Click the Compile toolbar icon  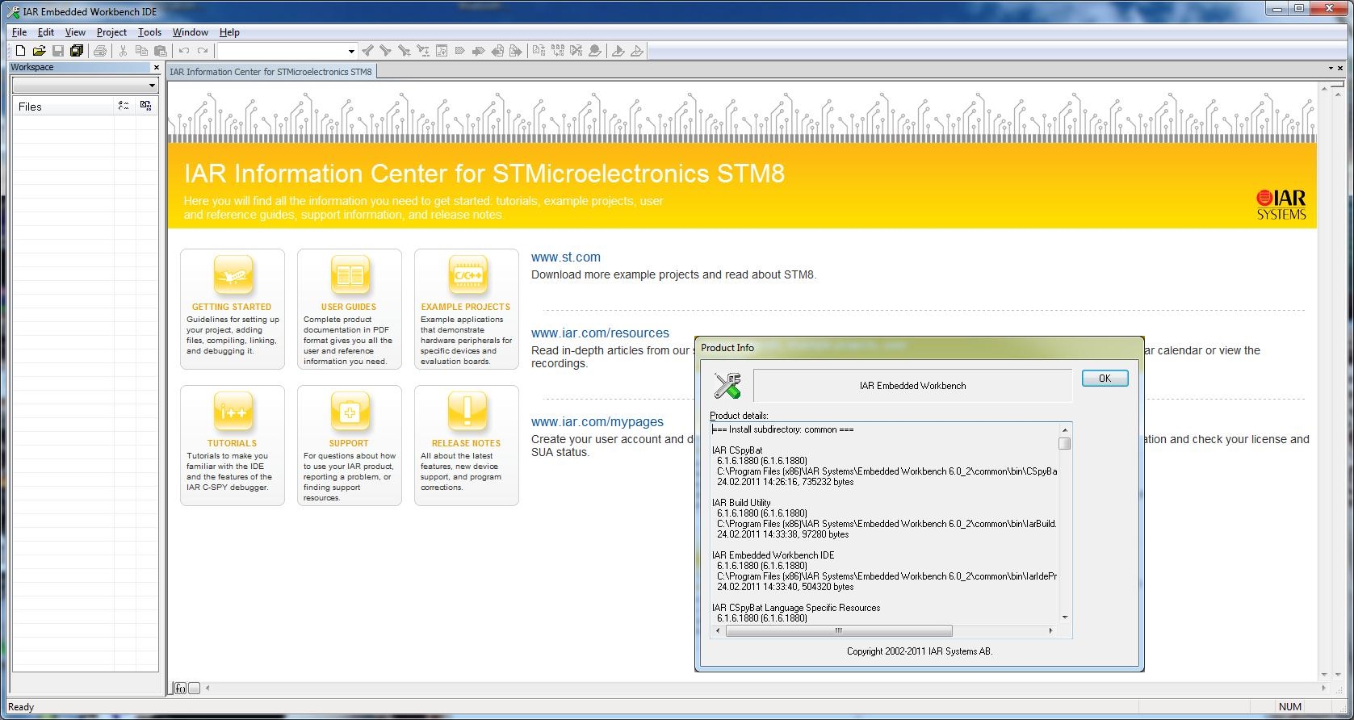539,51
